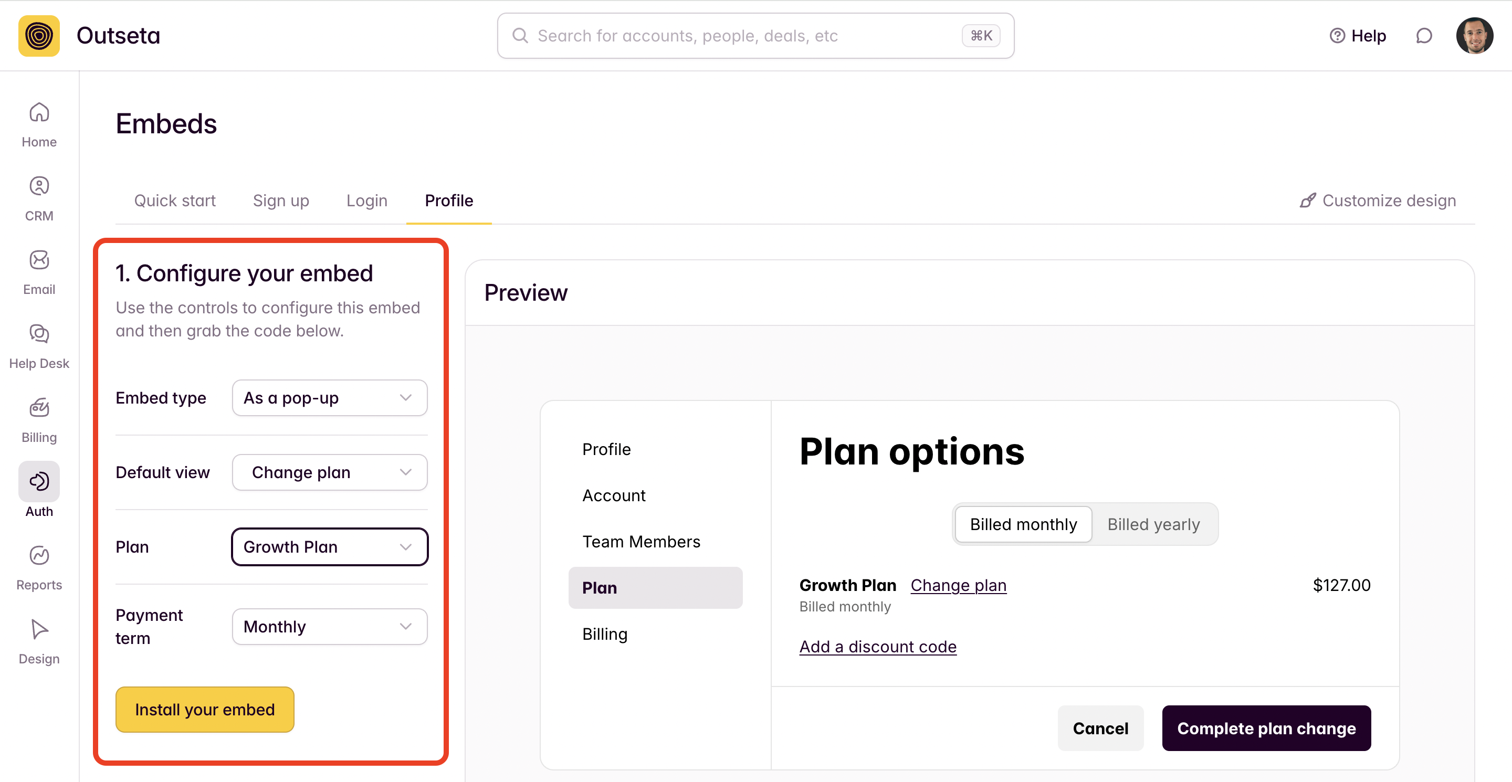Open Help Desk from sidebar
Image resolution: width=1512 pixels, height=782 pixels.
pyautogui.click(x=39, y=334)
